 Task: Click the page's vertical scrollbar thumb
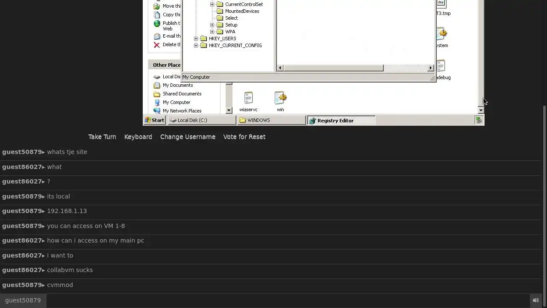click(544, 206)
